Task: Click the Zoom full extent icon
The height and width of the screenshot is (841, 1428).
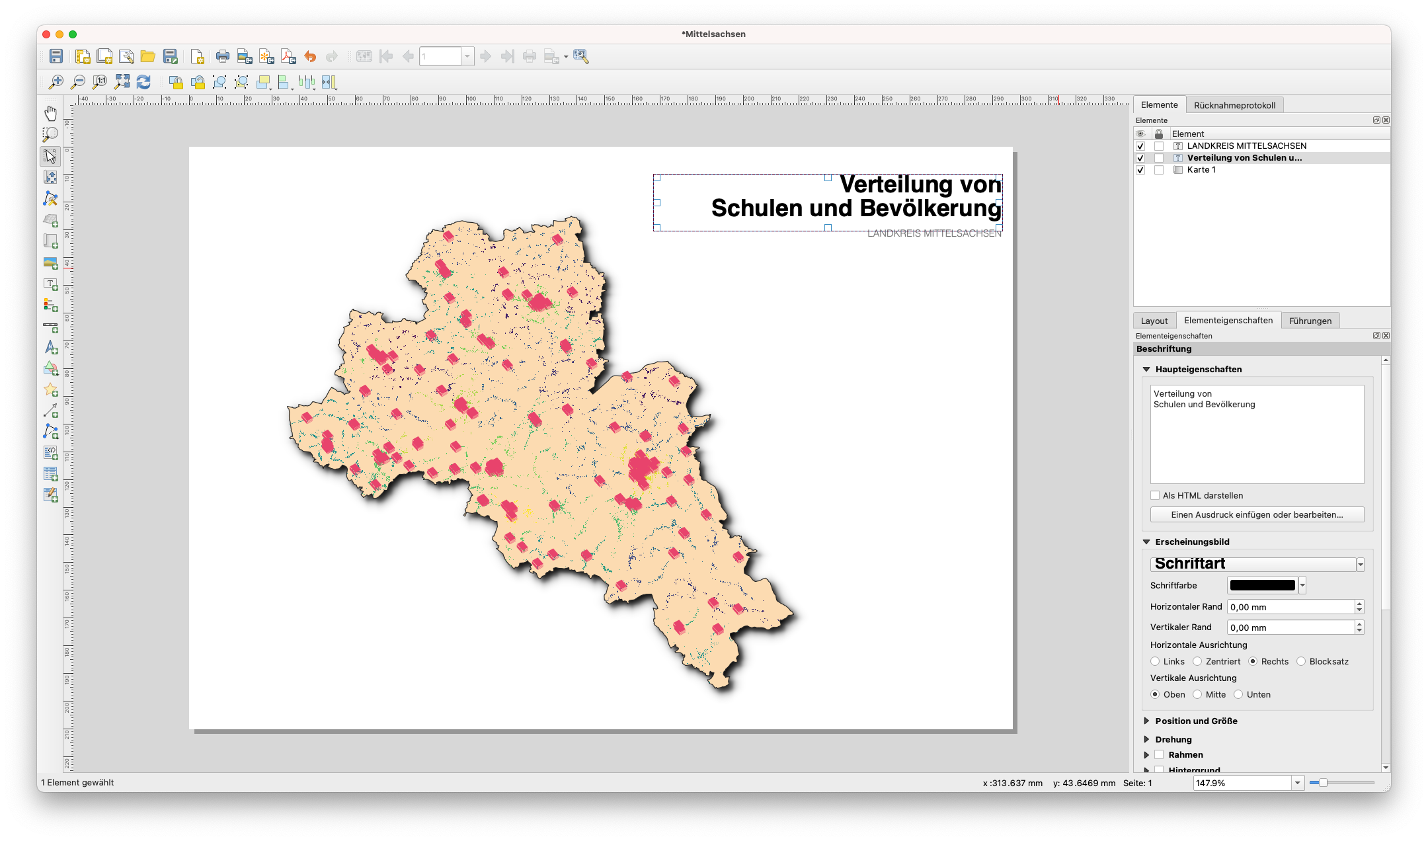Action: pyautogui.click(x=122, y=82)
